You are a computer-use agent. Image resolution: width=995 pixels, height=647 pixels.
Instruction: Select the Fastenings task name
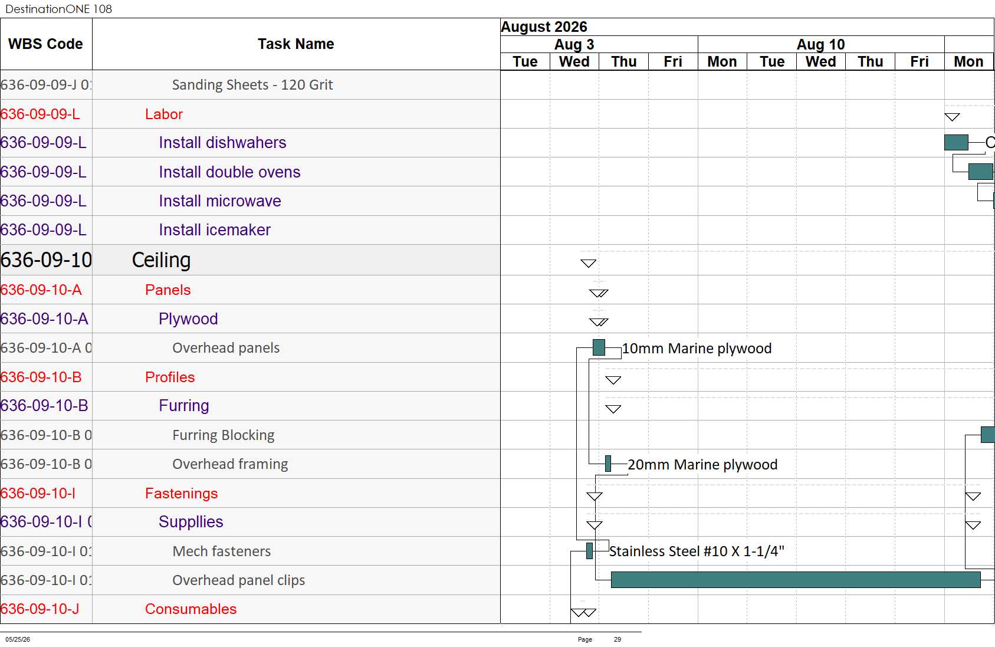[x=182, y=494]
